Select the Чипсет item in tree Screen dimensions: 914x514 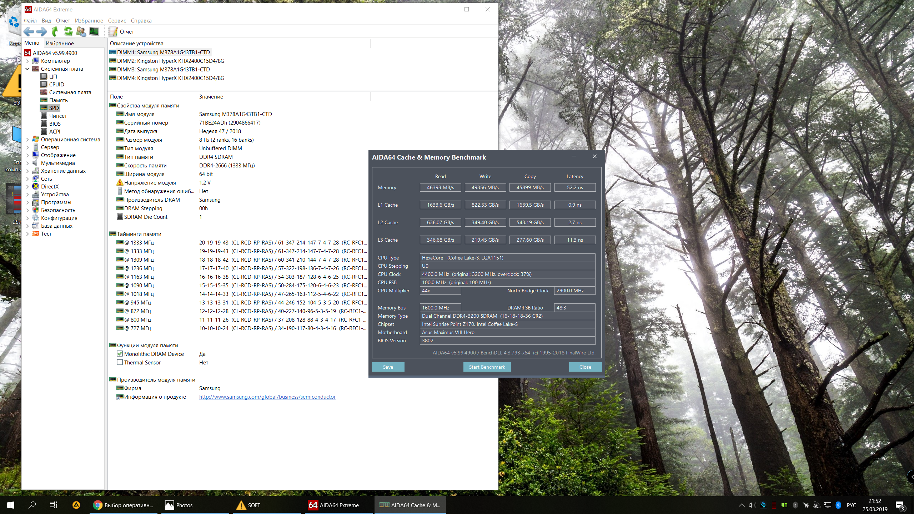(58, 116)
